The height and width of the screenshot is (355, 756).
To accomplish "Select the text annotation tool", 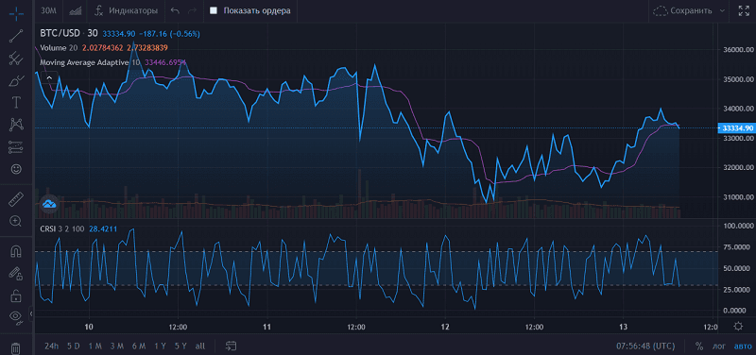I will tap(16, 102).
